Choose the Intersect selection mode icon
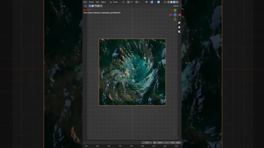The image size is (264, 148). point(101,6)
